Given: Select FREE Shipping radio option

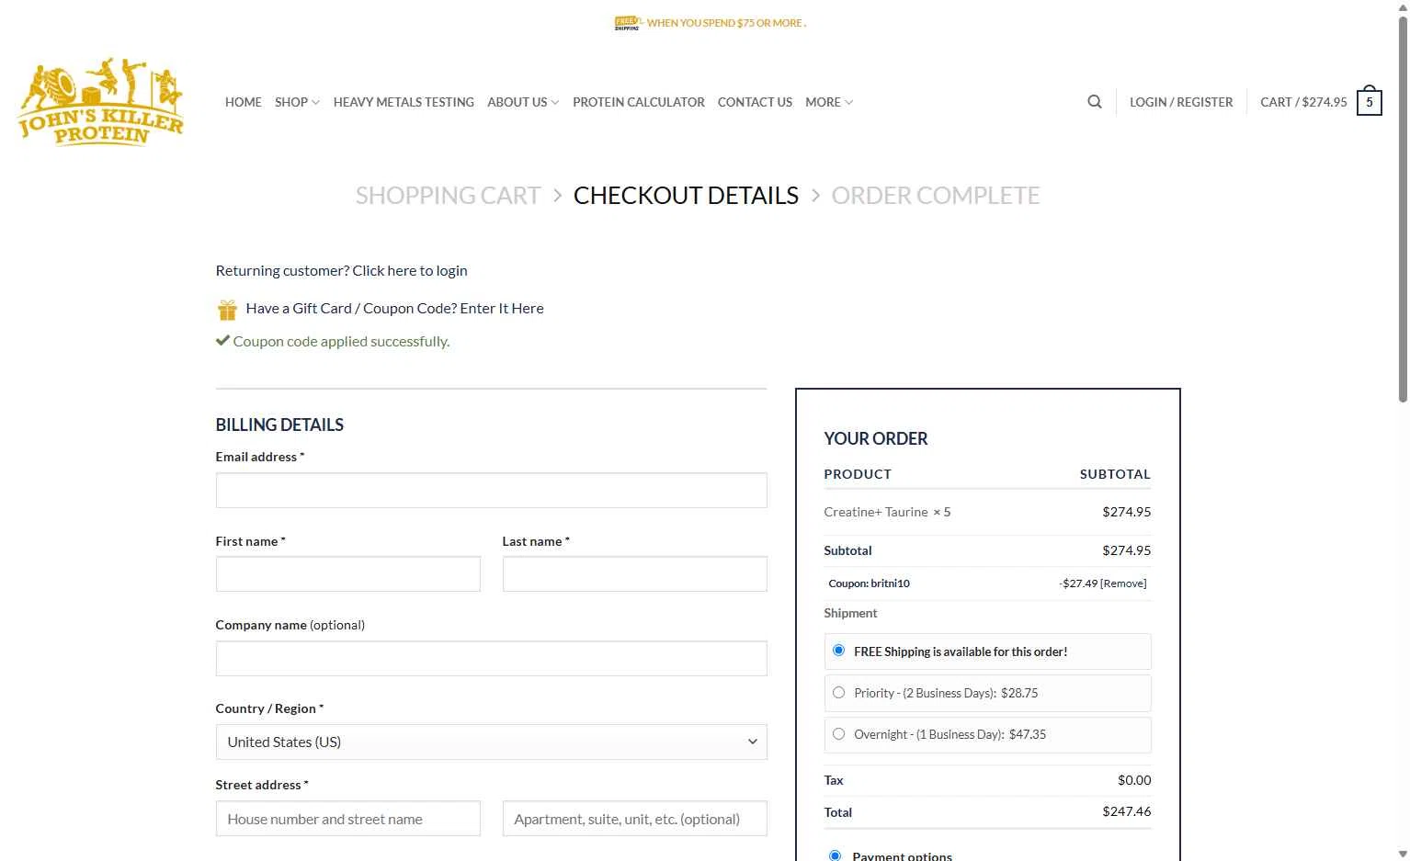Looking at the screenshot, I should 838,651.
